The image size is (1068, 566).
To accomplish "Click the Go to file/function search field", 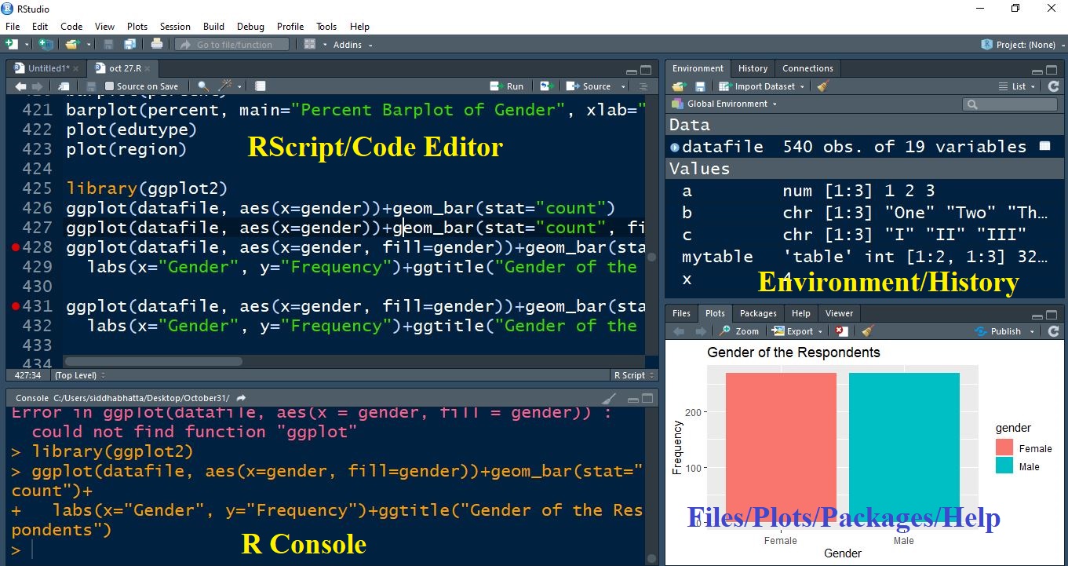I will pos(232,45).
